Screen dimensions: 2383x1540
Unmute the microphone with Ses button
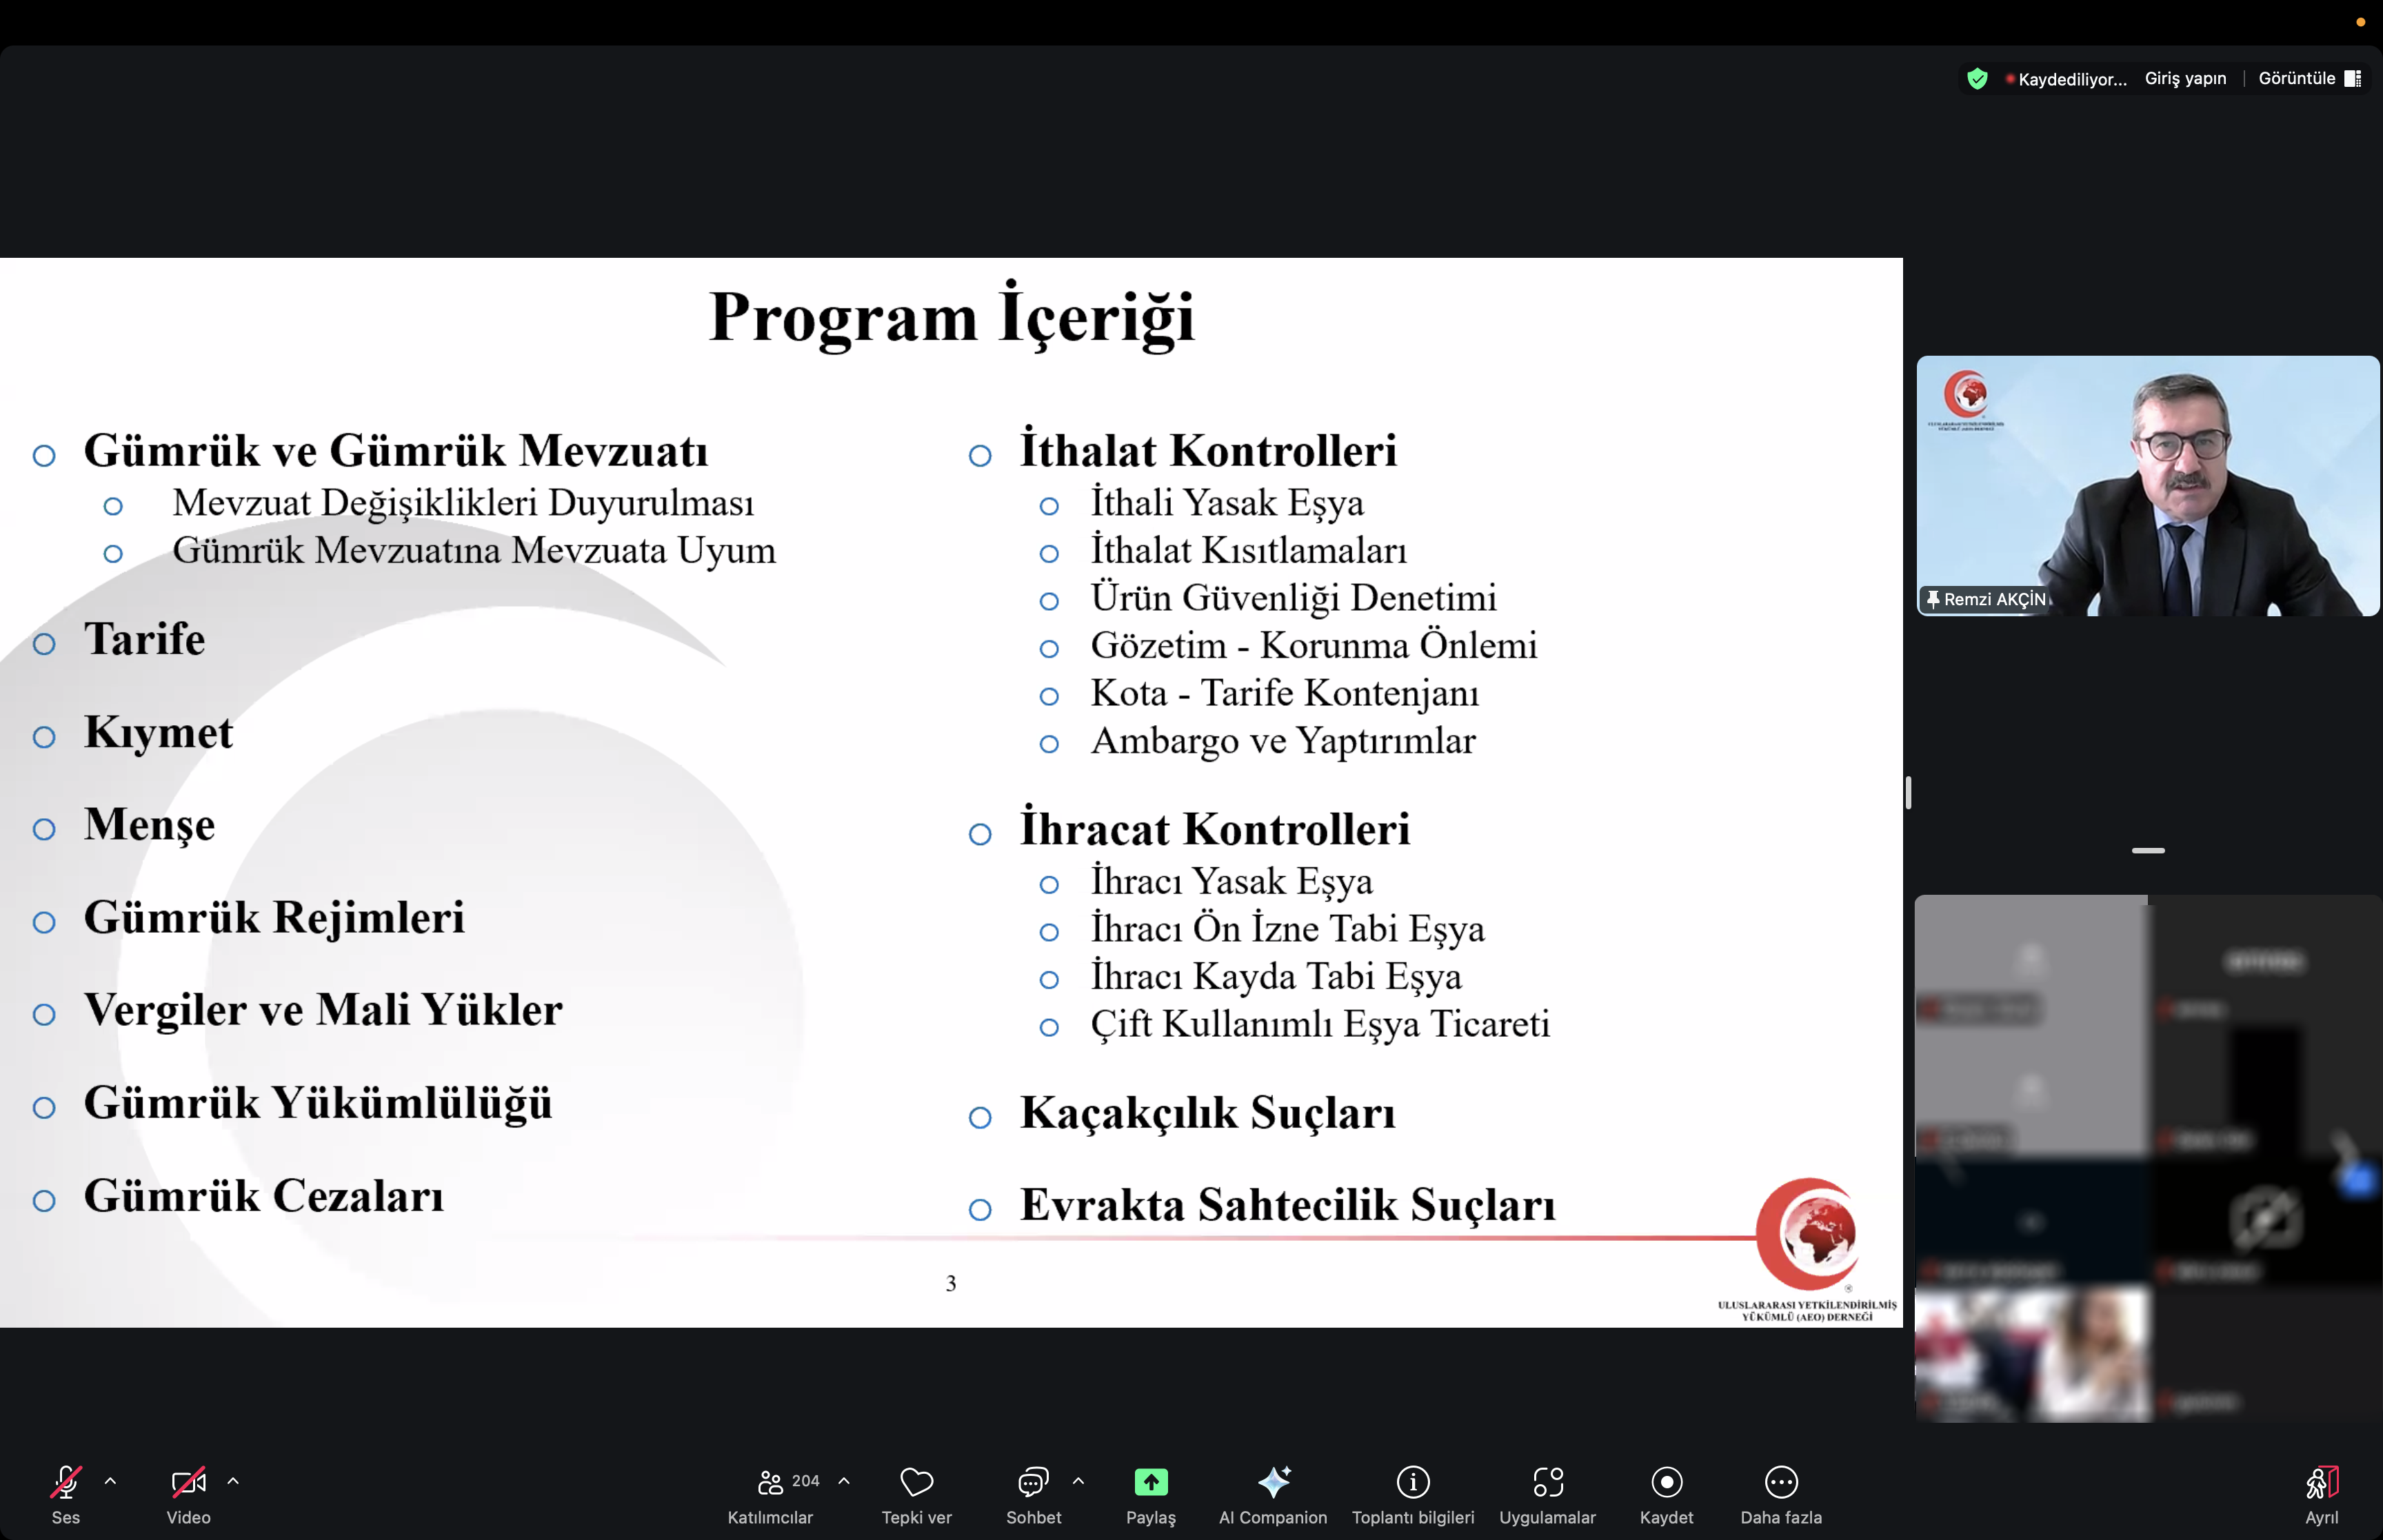[66, 1484]
